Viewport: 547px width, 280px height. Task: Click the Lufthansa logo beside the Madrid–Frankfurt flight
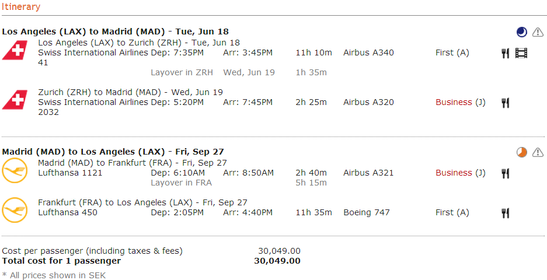click(15, 171)
